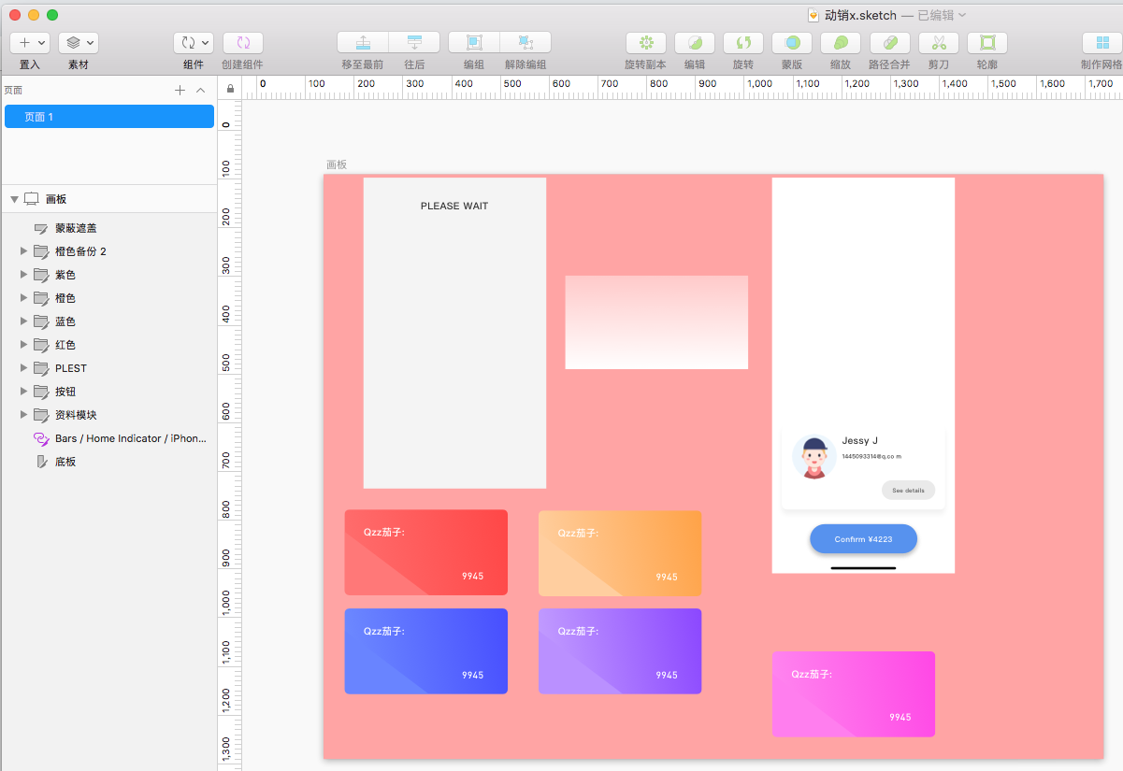Viewport: 1123px width, 771px height.
Task: Click the pink-to-white gradient rectangle
Action: (x=656, y=322)
